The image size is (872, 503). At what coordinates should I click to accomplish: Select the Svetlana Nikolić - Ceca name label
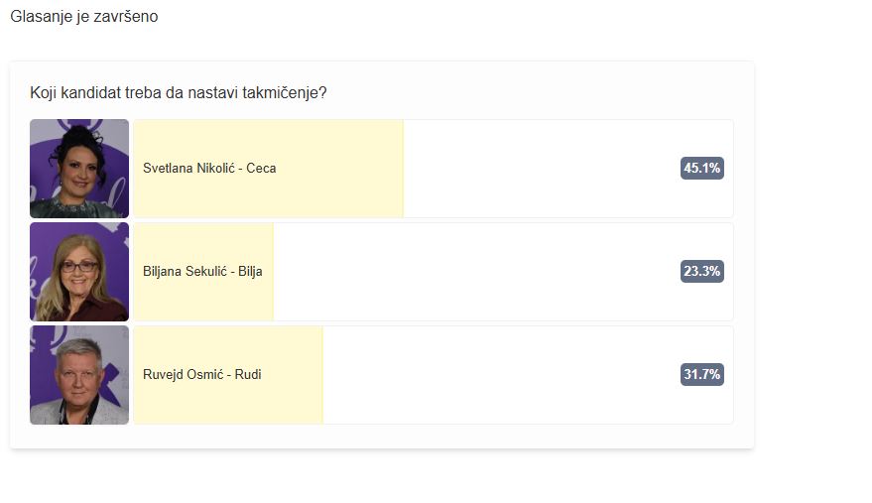pyautogui.click(x=209, y=169)
